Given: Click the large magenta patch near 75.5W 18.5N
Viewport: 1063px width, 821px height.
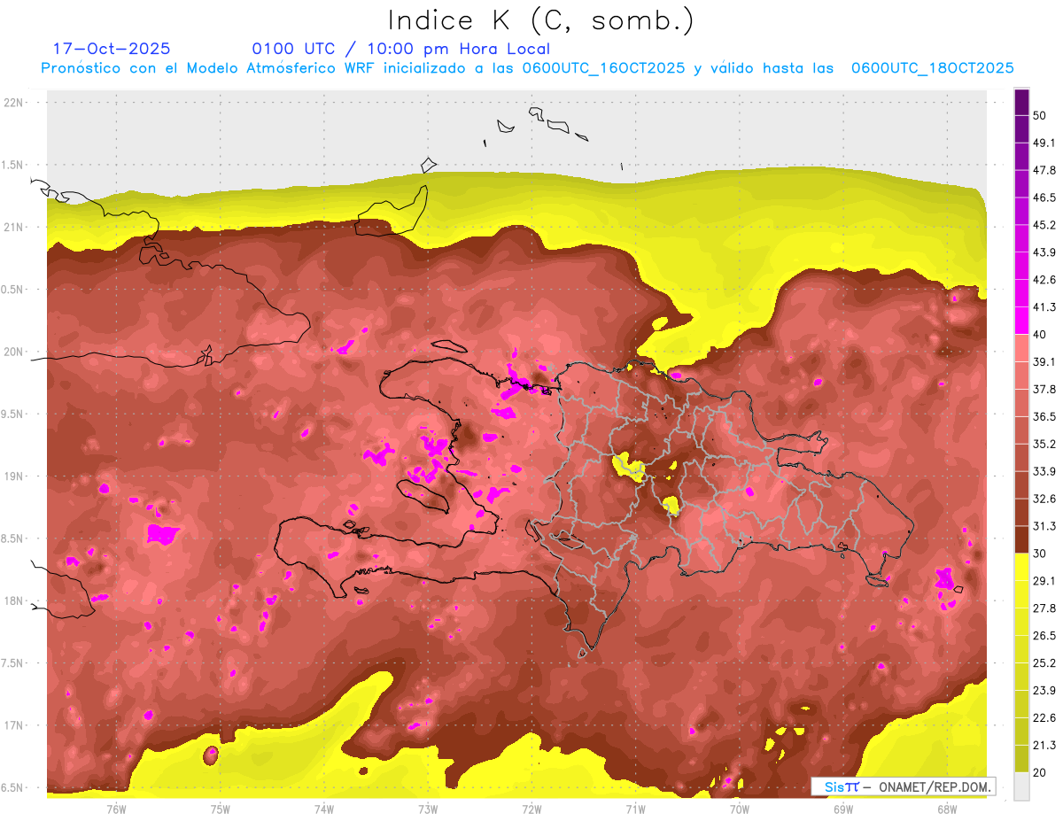Looking at the screenshot, I should click(x=163, y=534).
